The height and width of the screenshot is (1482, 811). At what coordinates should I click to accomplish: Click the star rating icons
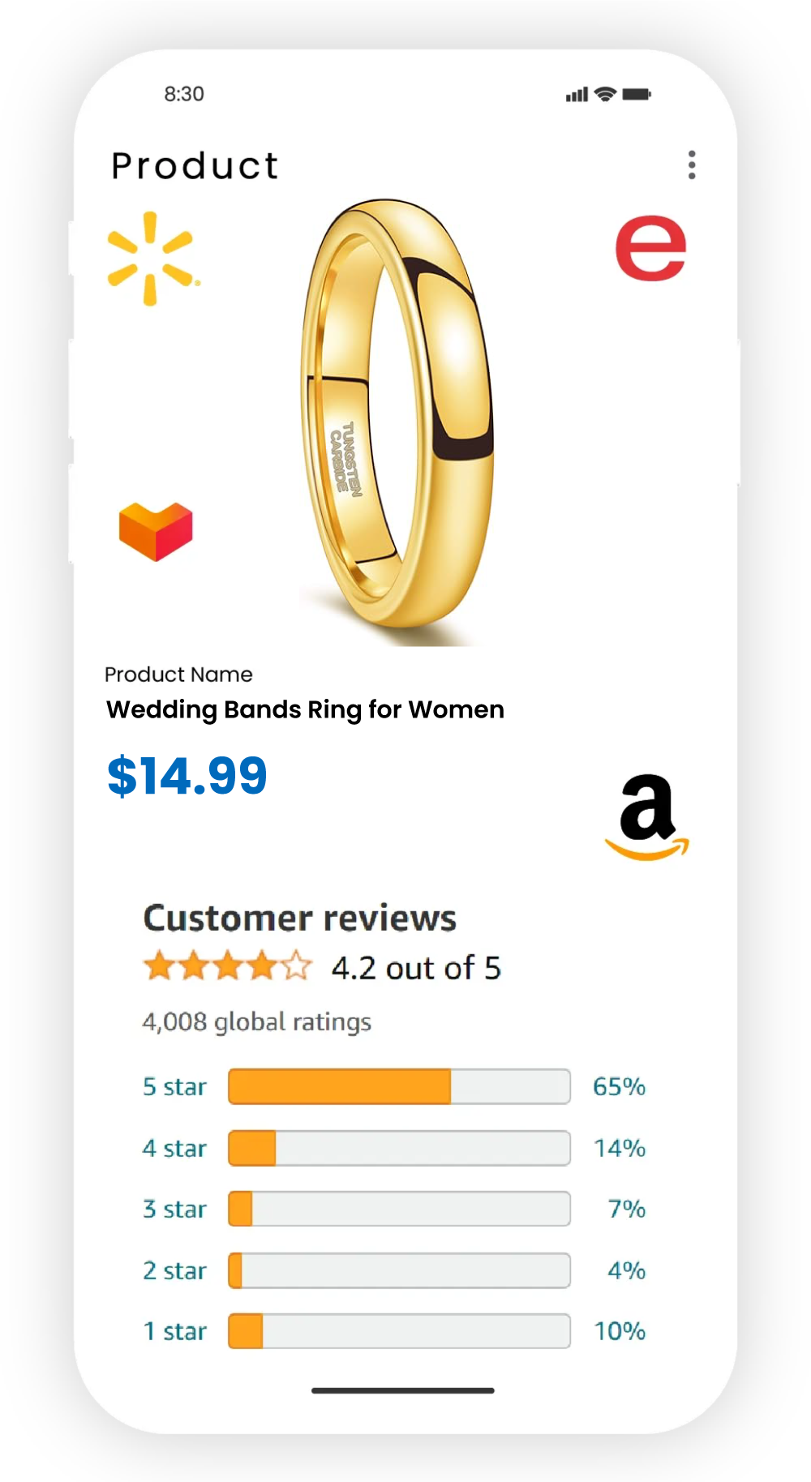pyautogui.click(x=228, y=966)
